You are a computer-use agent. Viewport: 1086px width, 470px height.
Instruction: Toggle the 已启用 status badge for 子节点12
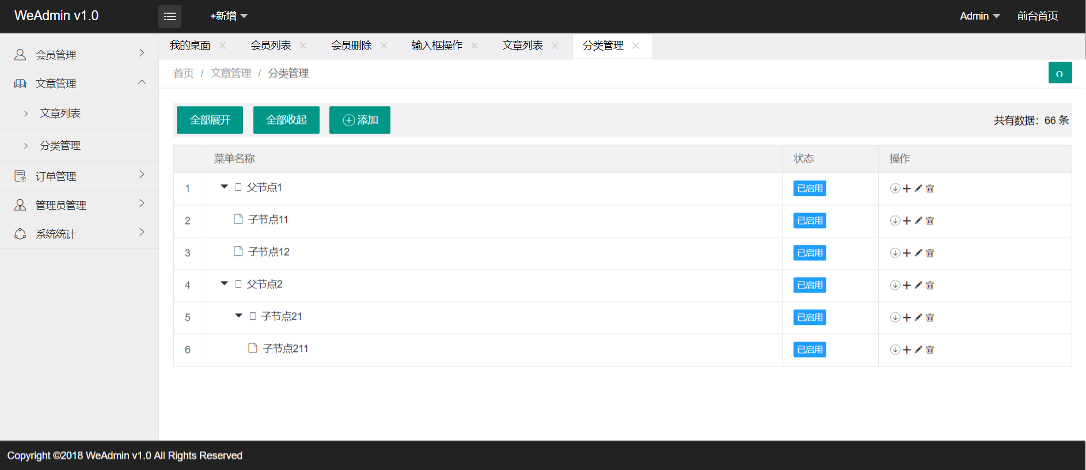810,253
